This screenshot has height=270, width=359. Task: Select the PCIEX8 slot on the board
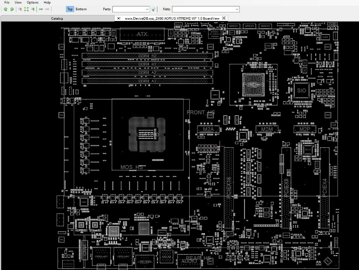tap(286, 188)
